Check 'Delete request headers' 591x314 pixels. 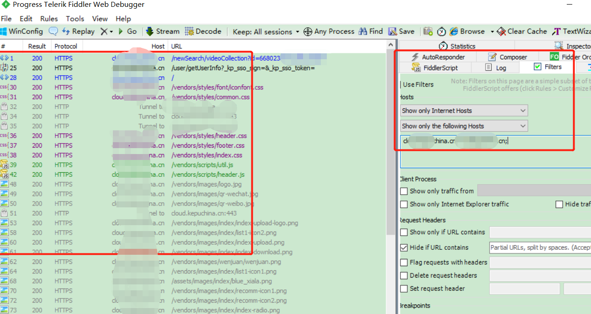(x=404, y=275)
